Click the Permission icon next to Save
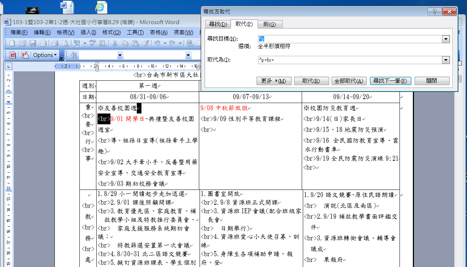 [x=43, y=44]
